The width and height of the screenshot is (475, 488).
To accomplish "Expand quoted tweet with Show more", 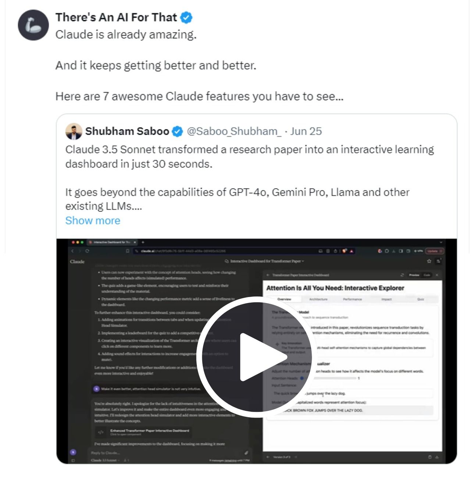I will pos(93,220).
